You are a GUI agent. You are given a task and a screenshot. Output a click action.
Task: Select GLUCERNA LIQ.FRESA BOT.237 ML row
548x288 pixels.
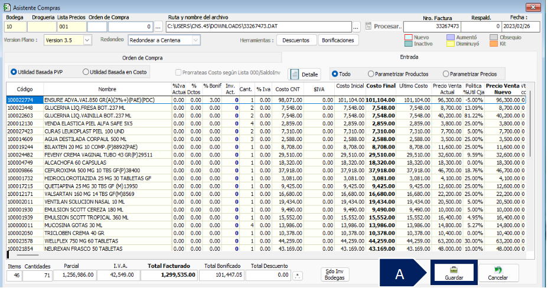266,108
